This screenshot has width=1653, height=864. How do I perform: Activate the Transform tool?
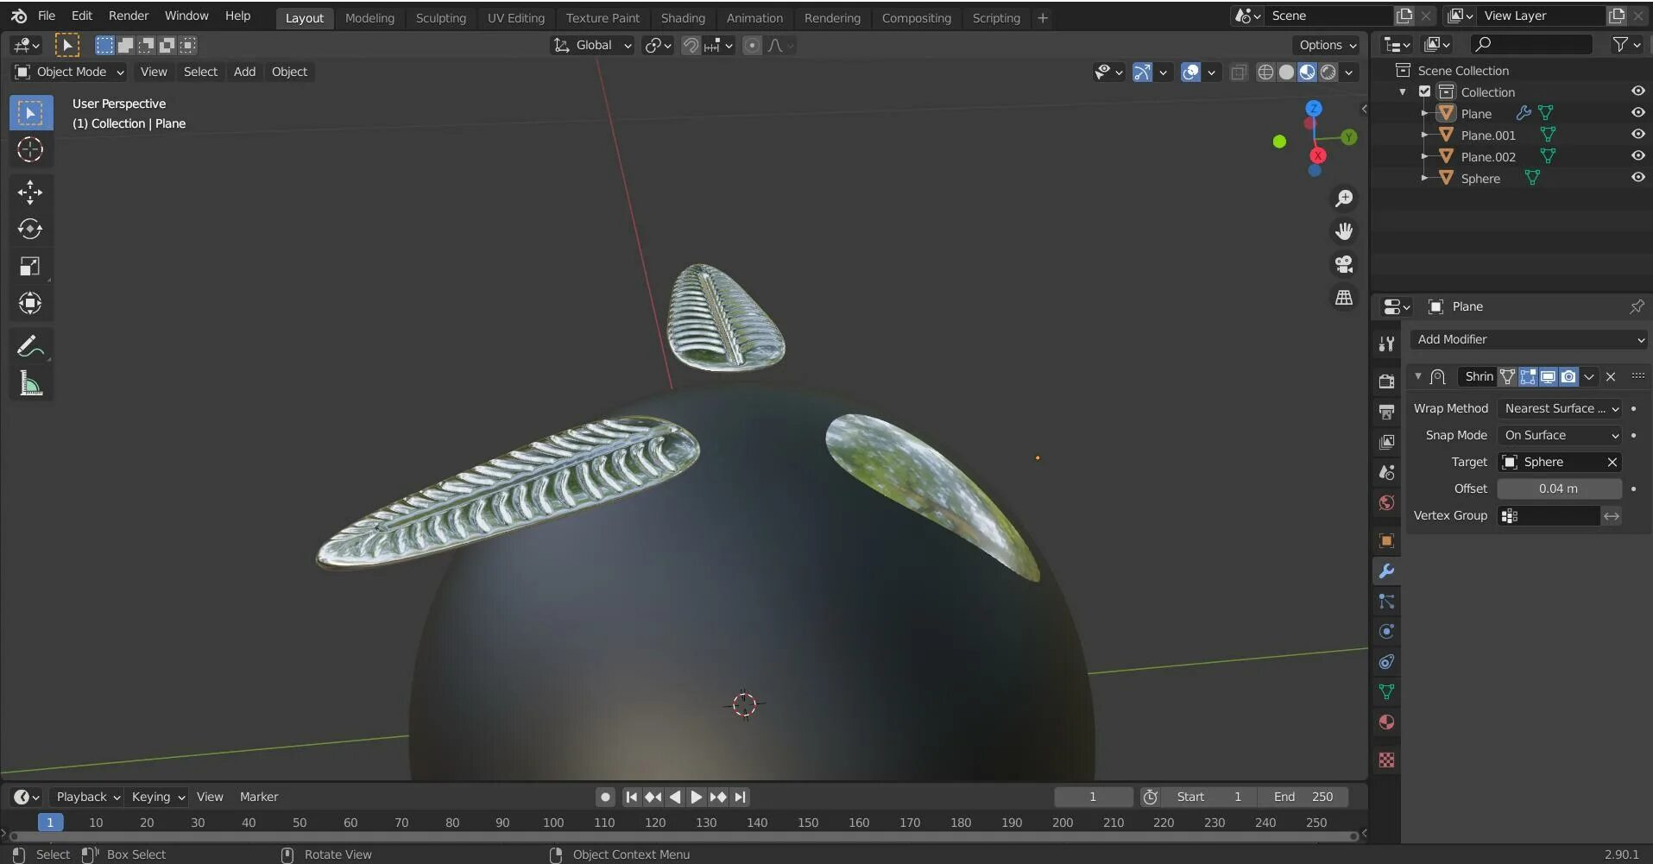tap(30, 303)
